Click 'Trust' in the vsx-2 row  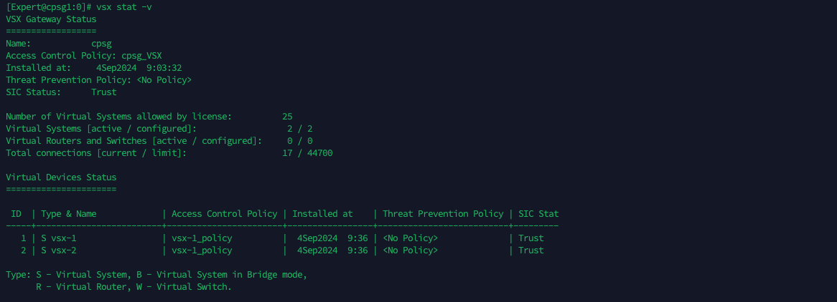click(531, 250)
